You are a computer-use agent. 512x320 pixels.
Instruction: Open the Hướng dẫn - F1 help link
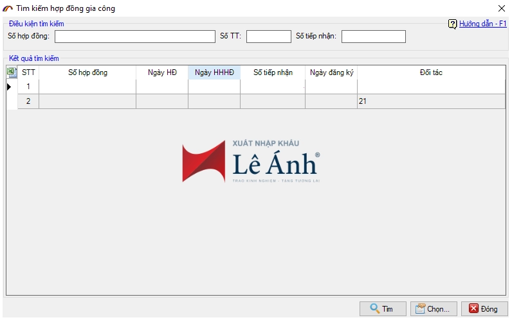tap(482, 24)
